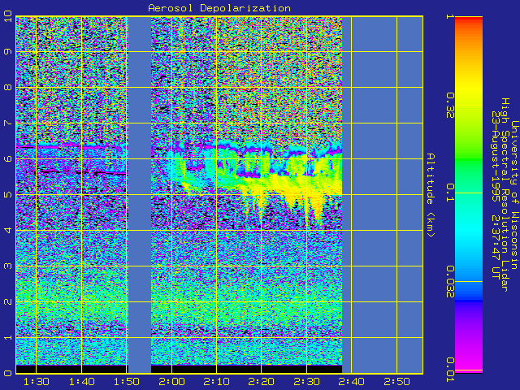Screen dimensions: 520x390
Task: Click the color scale label 0.32
Action: tap(450, 106)
